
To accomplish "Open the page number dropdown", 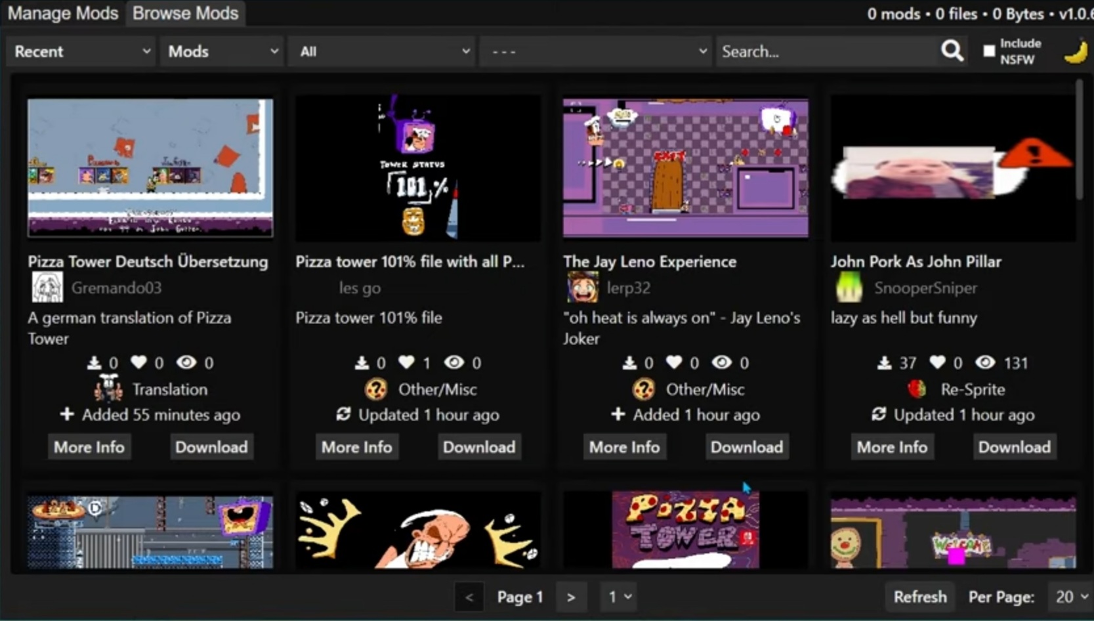I will pos(619,597).
